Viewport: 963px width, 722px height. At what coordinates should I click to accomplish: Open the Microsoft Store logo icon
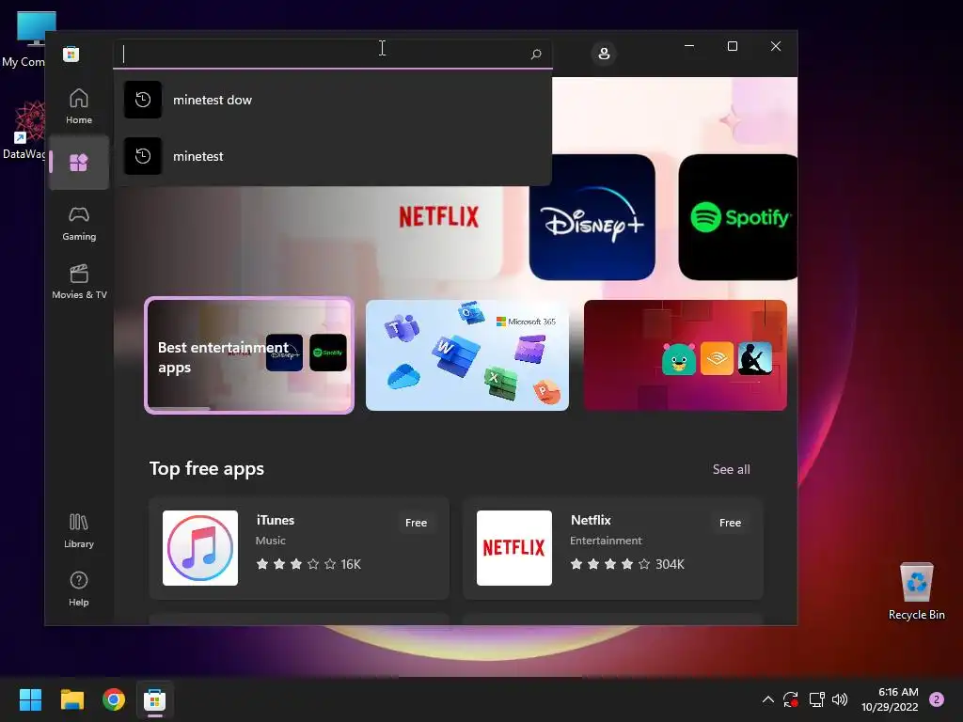71,54
